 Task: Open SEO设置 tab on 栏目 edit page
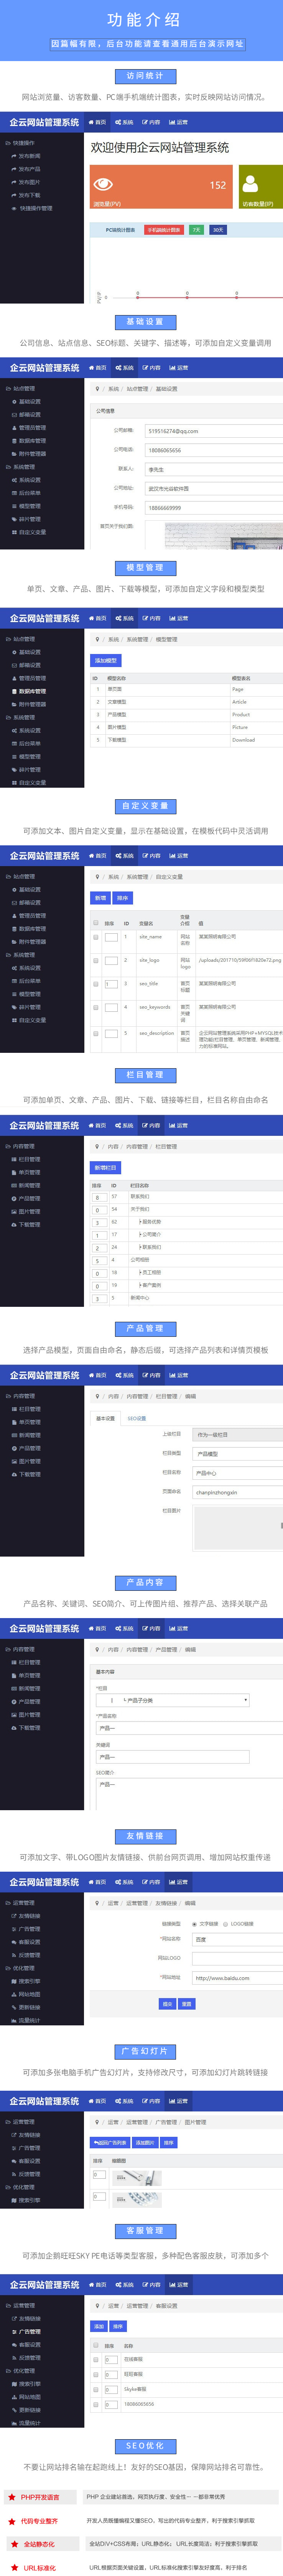(137, 1418)
